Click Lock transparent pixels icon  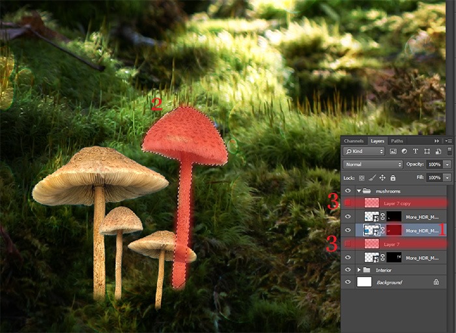(x=362, y=178)
